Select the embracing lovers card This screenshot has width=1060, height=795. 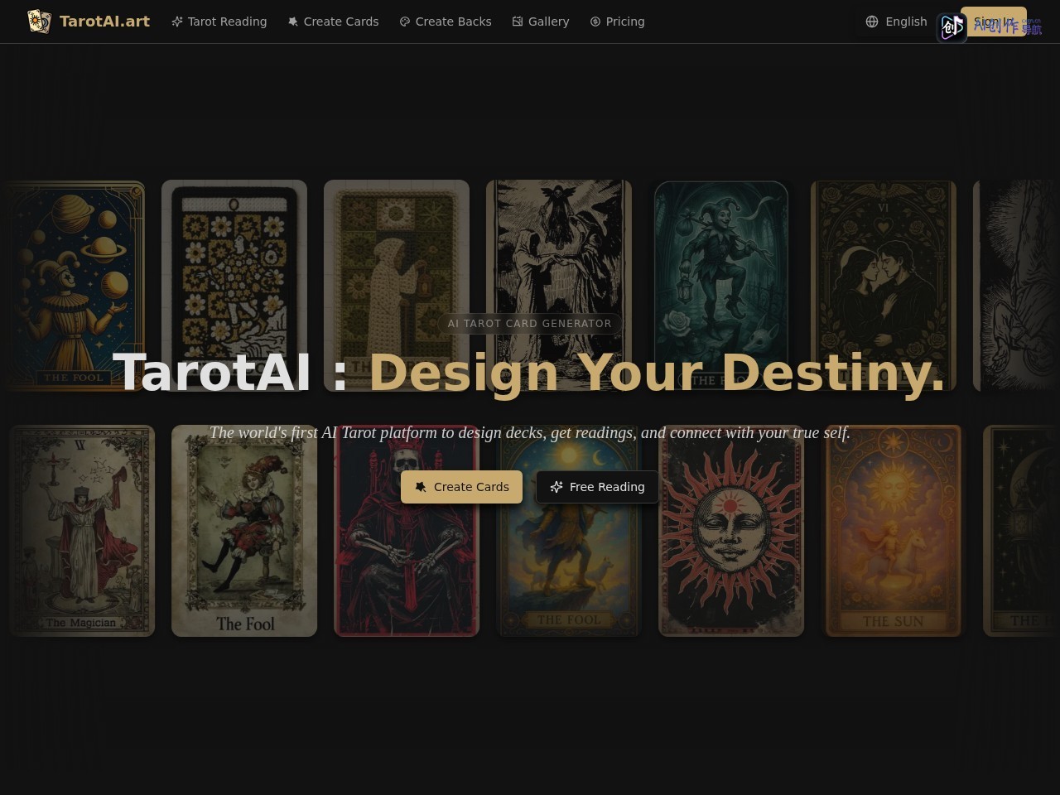click(884, 286)
